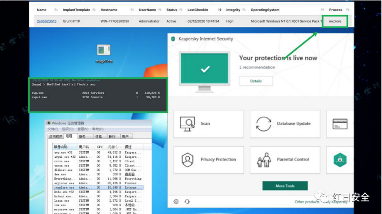Select the iexplore.exe process row
The width and height of the screenshot is (382, 214).
coord(98,188)
